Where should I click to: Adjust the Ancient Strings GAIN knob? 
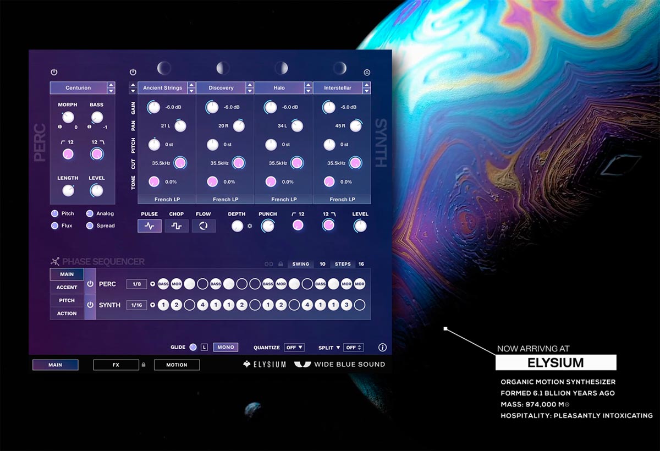tap(153, 107)
